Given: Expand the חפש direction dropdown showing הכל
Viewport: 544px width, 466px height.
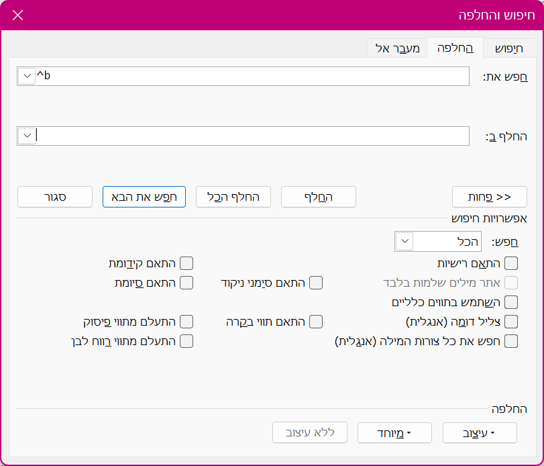Looking at the screenshot, I should (404, 241).
